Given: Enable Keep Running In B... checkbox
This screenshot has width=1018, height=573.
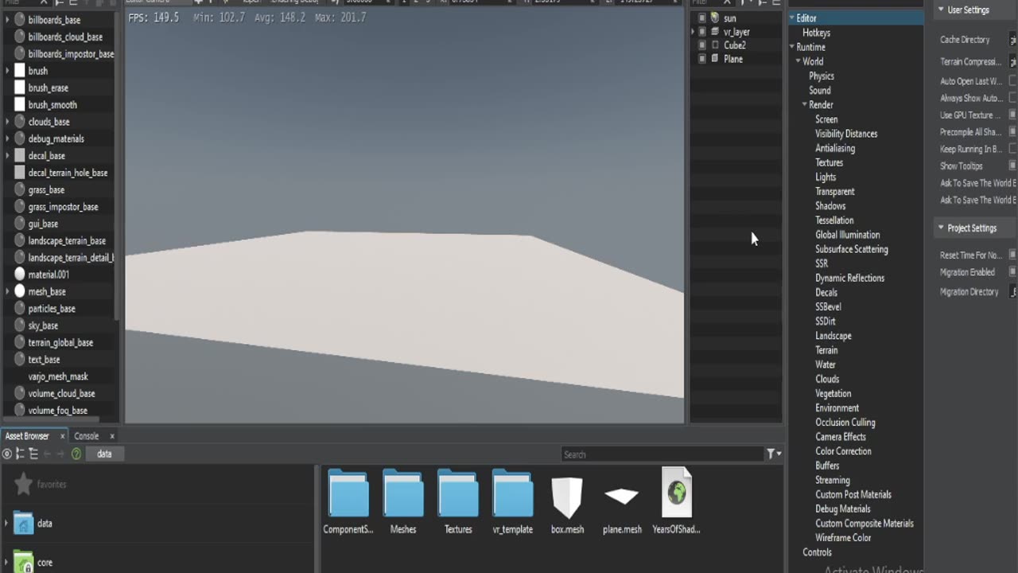Looking at the screenshot, I should click(x=1012, y=148).
